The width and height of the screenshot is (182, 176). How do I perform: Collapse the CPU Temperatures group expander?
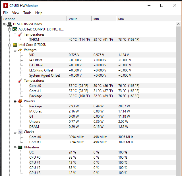[15, 81]
